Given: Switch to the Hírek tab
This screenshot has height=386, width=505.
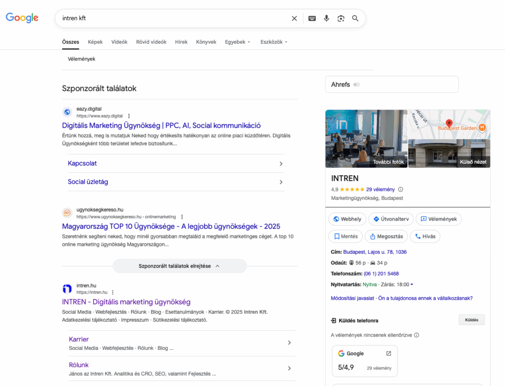Looking at the screenshot, I should click(x=181, y=42).
